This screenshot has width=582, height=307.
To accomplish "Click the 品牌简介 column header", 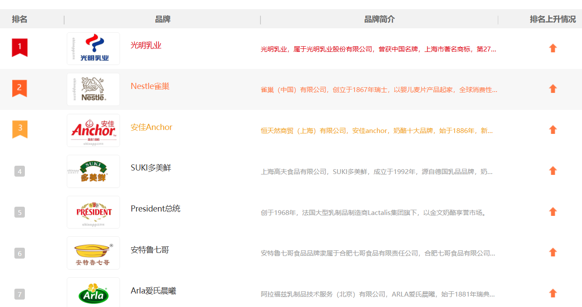I will coord(380,19).
